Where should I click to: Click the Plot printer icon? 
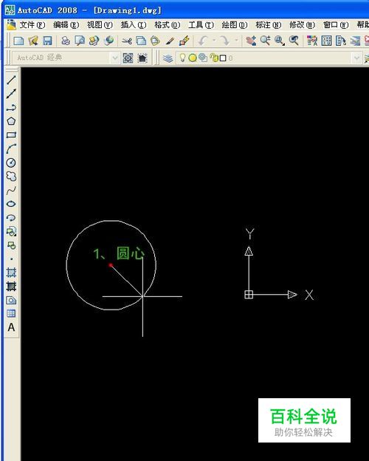point(66,41)
